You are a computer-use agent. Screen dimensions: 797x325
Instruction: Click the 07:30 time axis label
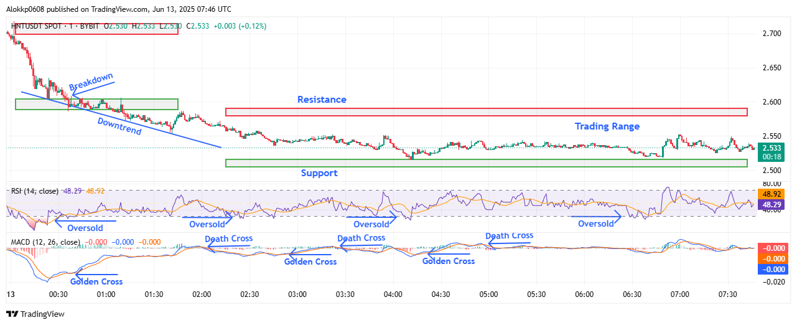(728, 294)
